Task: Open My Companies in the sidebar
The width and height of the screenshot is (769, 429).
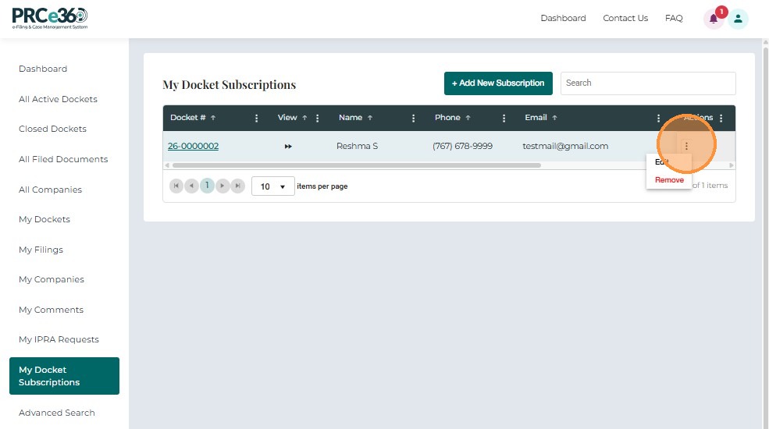Action: pos(51,279)
